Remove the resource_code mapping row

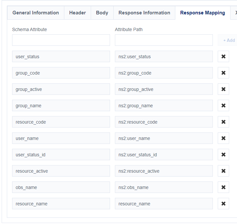point(223,122)
